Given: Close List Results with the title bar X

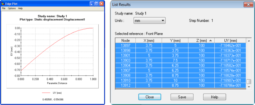Looking at the screenshot, I should click(x=248, y=5).
